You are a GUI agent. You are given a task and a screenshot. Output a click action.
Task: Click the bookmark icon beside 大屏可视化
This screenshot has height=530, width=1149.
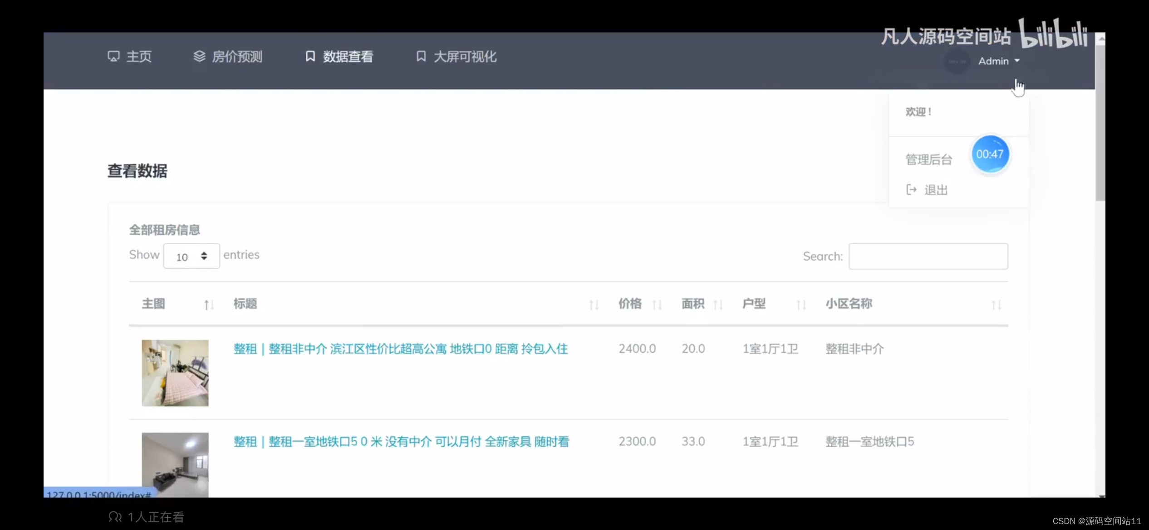421,56
